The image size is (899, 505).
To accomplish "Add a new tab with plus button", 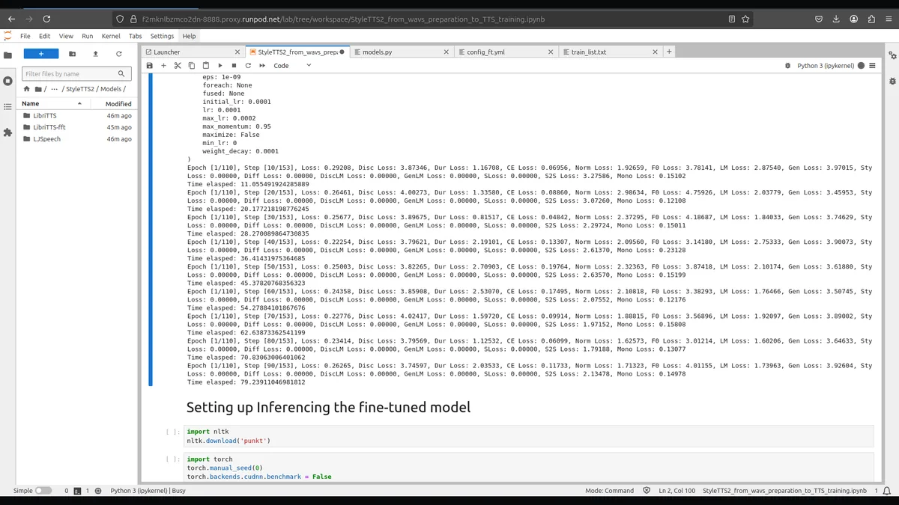I will pos(669,52).
